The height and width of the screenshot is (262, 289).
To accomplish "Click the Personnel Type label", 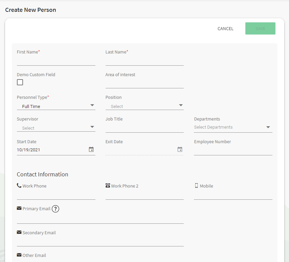I will (x=33, y=97).
